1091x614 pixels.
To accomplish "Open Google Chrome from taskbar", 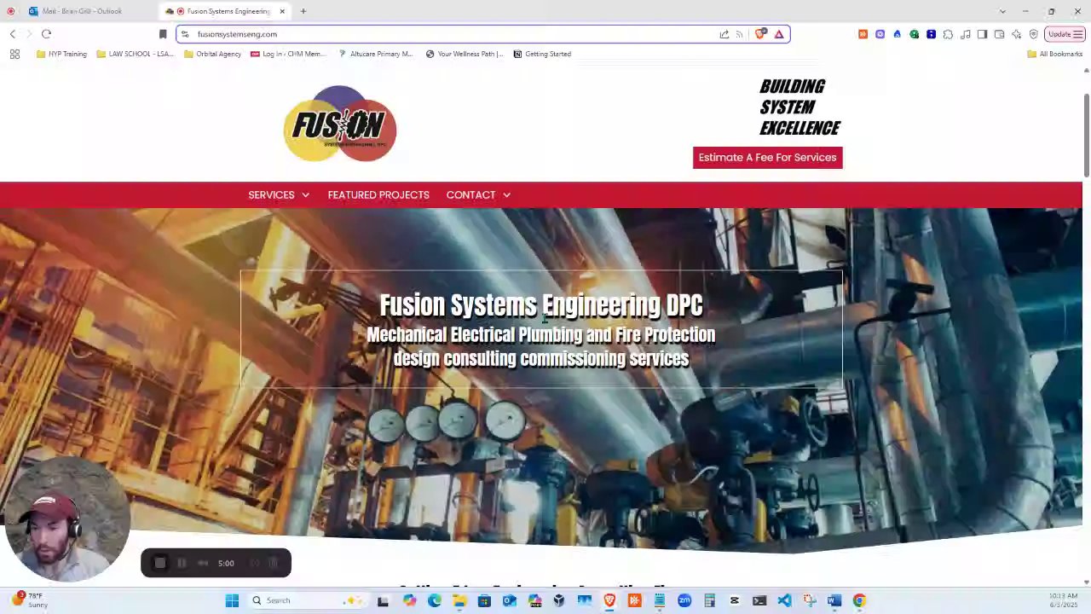I will [x=859, y=600].
